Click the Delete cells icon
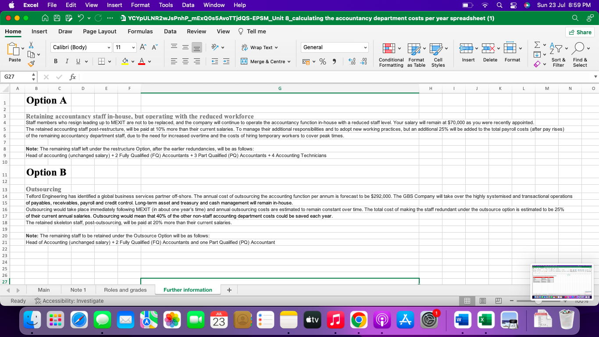This screenshot has height=337, width=599. pyautogui.click(x=488, y=48)
